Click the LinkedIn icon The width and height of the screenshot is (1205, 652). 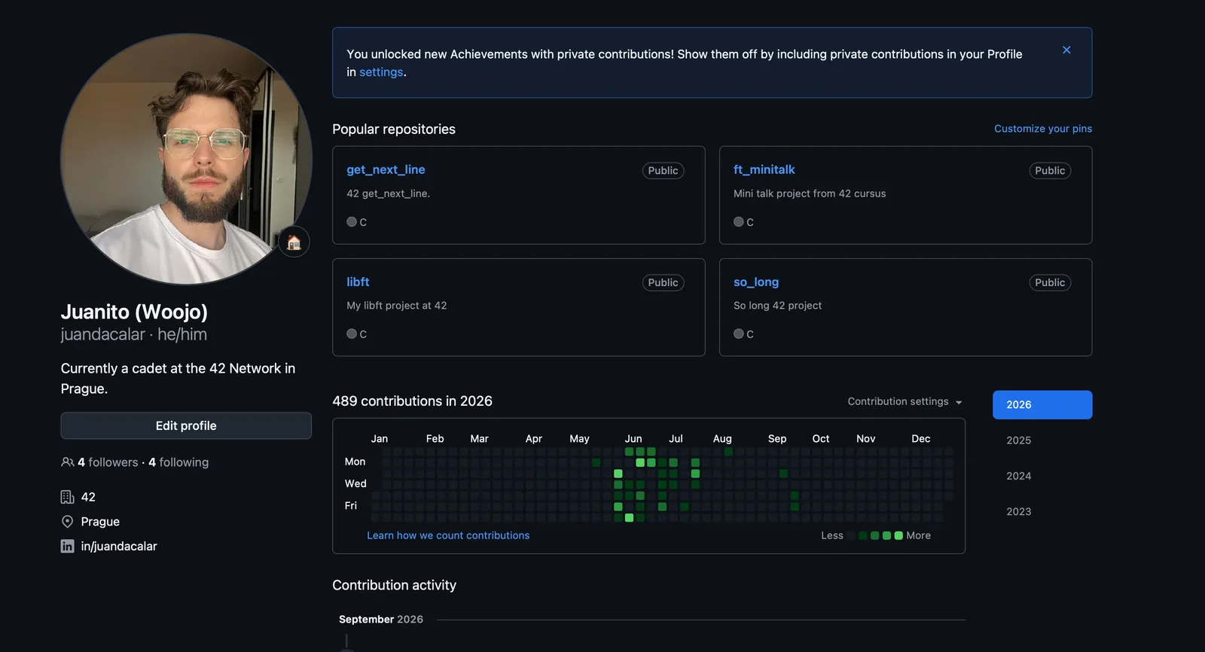click(67, 547)
